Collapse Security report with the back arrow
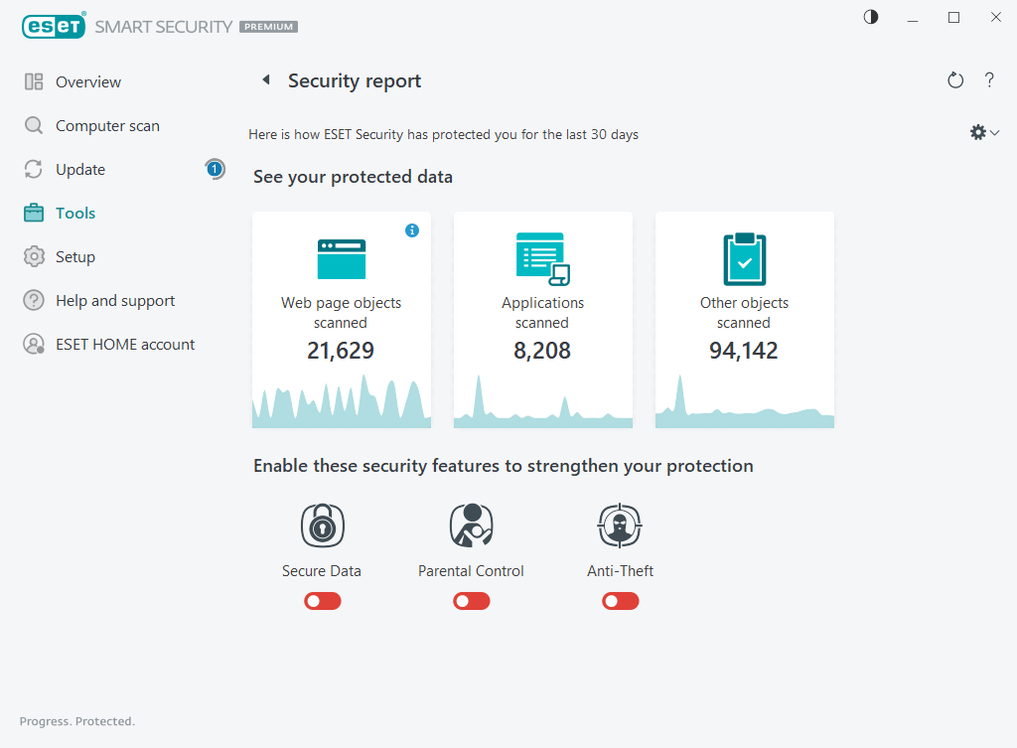 pos(264,79)
